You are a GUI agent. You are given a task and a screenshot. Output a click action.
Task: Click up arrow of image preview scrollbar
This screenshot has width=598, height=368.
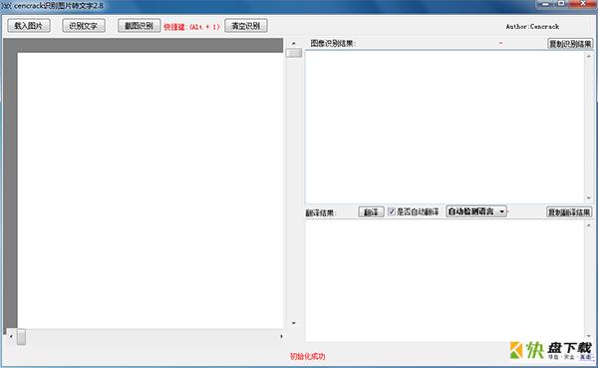coord(294,43)
